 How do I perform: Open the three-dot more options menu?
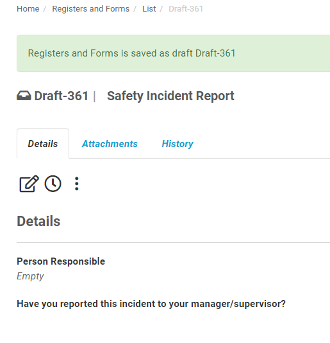pos(77,184)
